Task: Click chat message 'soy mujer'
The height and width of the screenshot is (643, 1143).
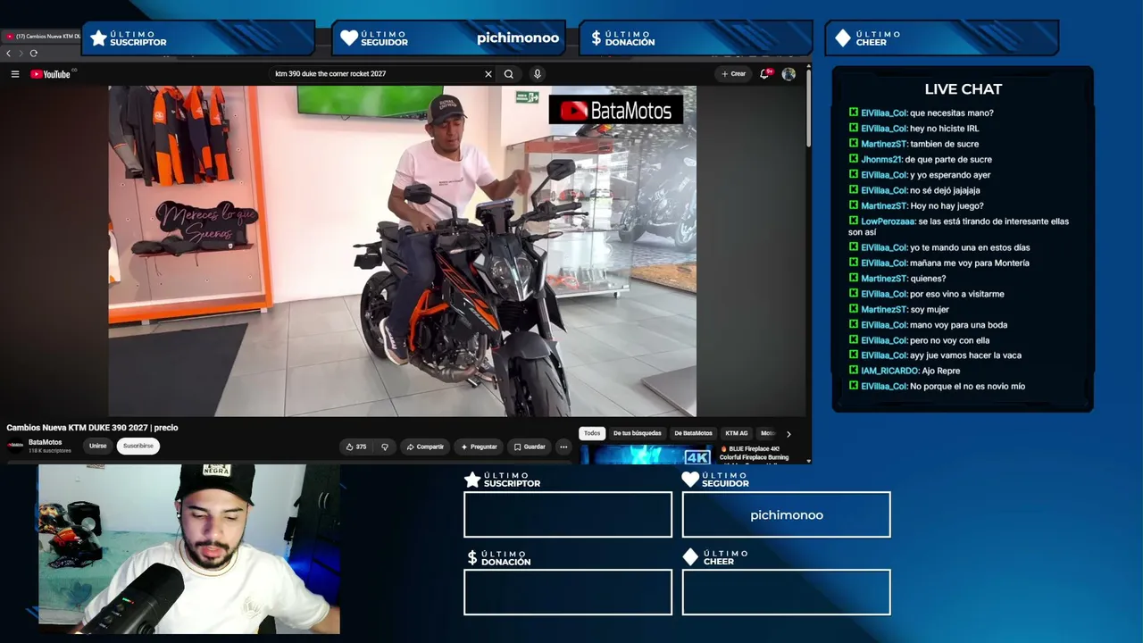Action: click(929, 310)
